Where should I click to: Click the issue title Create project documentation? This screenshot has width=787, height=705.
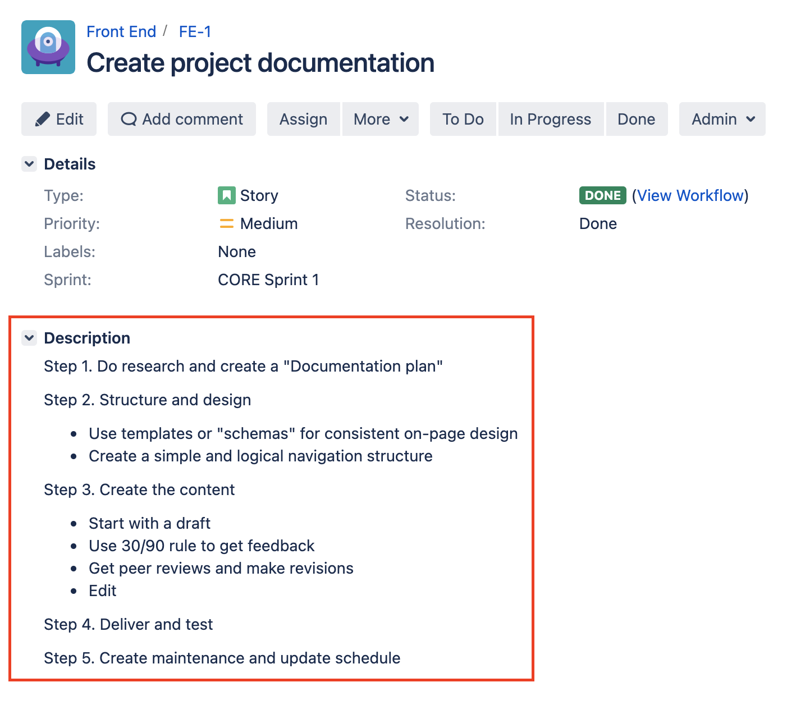point(260,63)
